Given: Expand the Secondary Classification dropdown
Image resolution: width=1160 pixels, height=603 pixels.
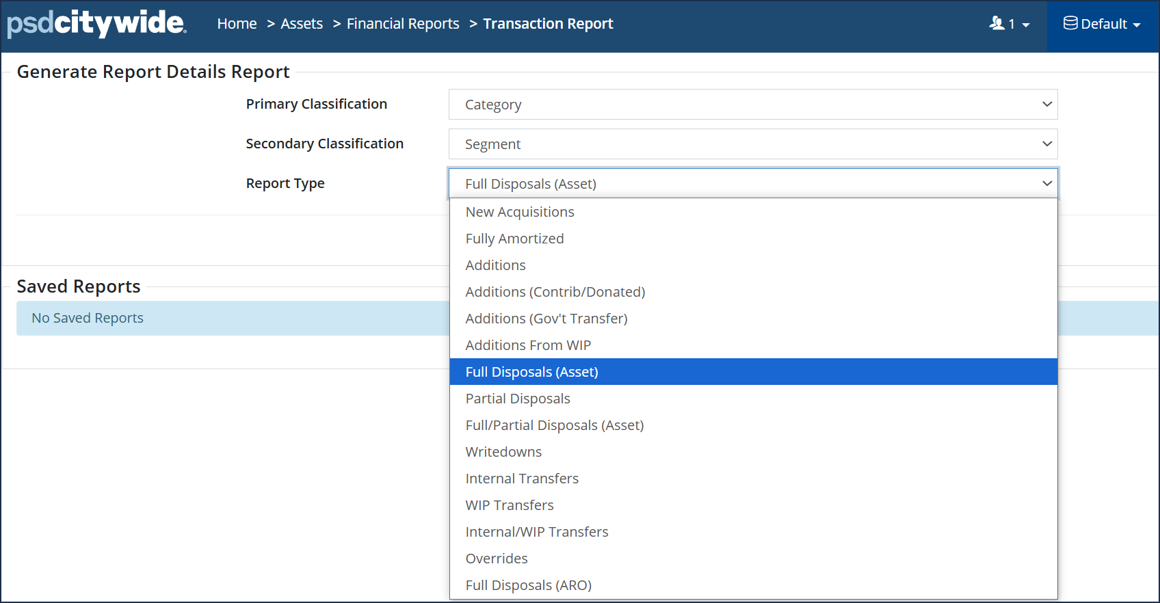Looking at the screenshot, I should point(752,144).
